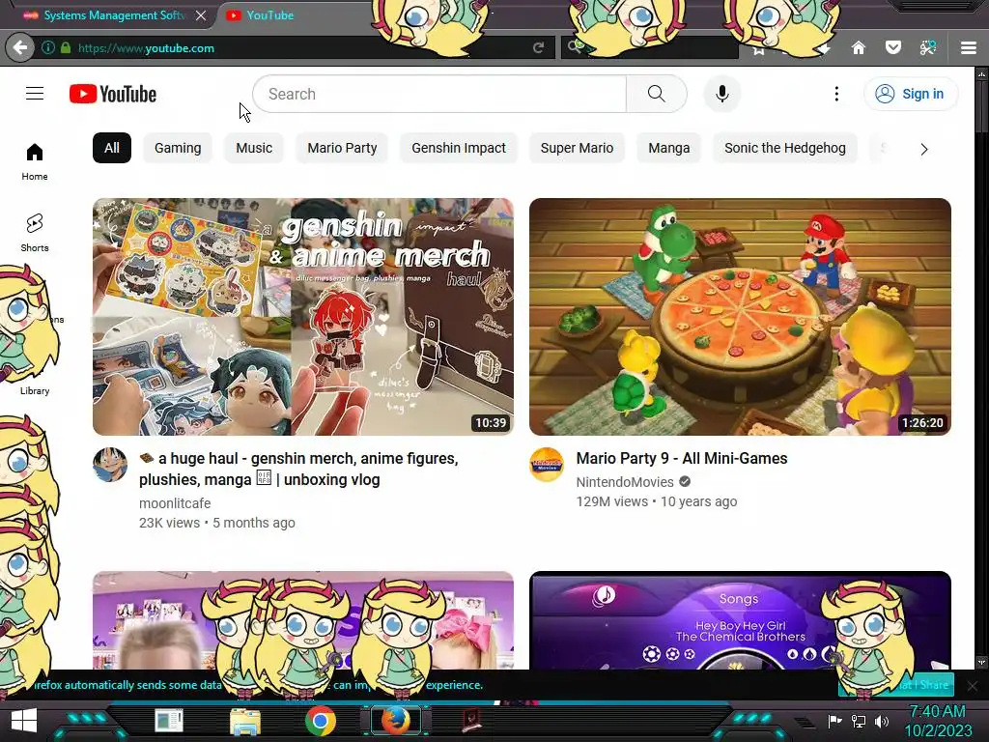Viewport: 989px width, 742px height.
Task: Go to Home in the sidebar
Action: [x=35, y=161]
